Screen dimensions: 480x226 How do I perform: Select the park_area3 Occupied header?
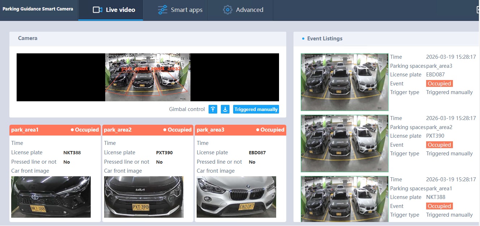[x=240, y=130]
